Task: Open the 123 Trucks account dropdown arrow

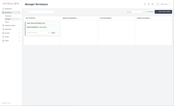Action: point(170,4)
